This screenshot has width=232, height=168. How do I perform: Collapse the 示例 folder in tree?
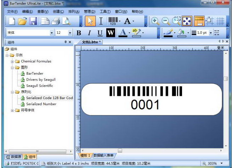click(x=7, y=55)
